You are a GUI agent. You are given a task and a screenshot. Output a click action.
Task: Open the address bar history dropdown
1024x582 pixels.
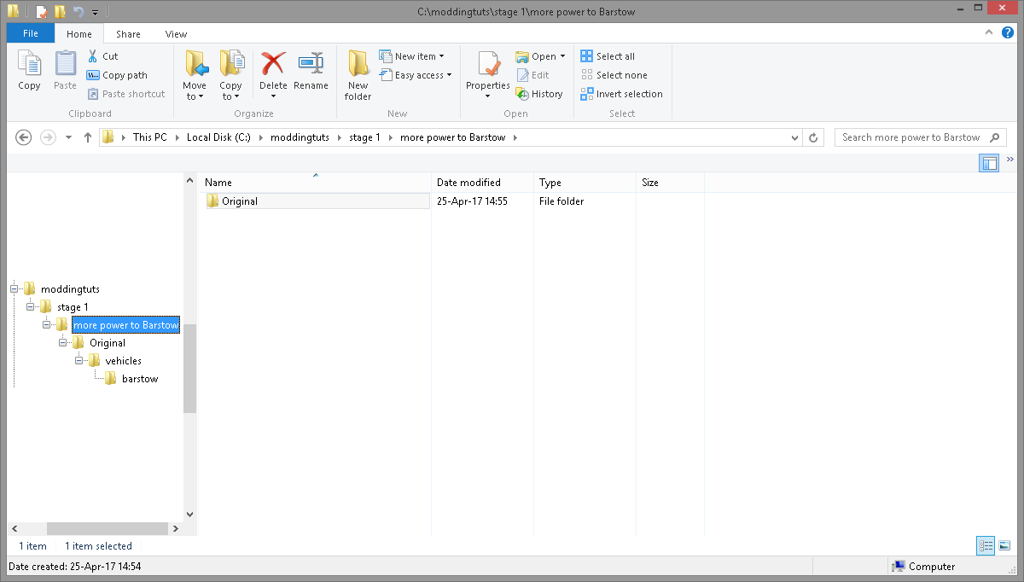[x=795, y=137]
